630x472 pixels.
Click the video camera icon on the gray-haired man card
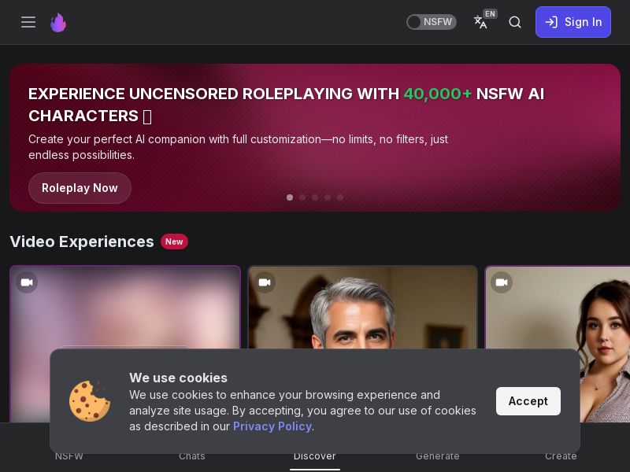coord(265,282)
